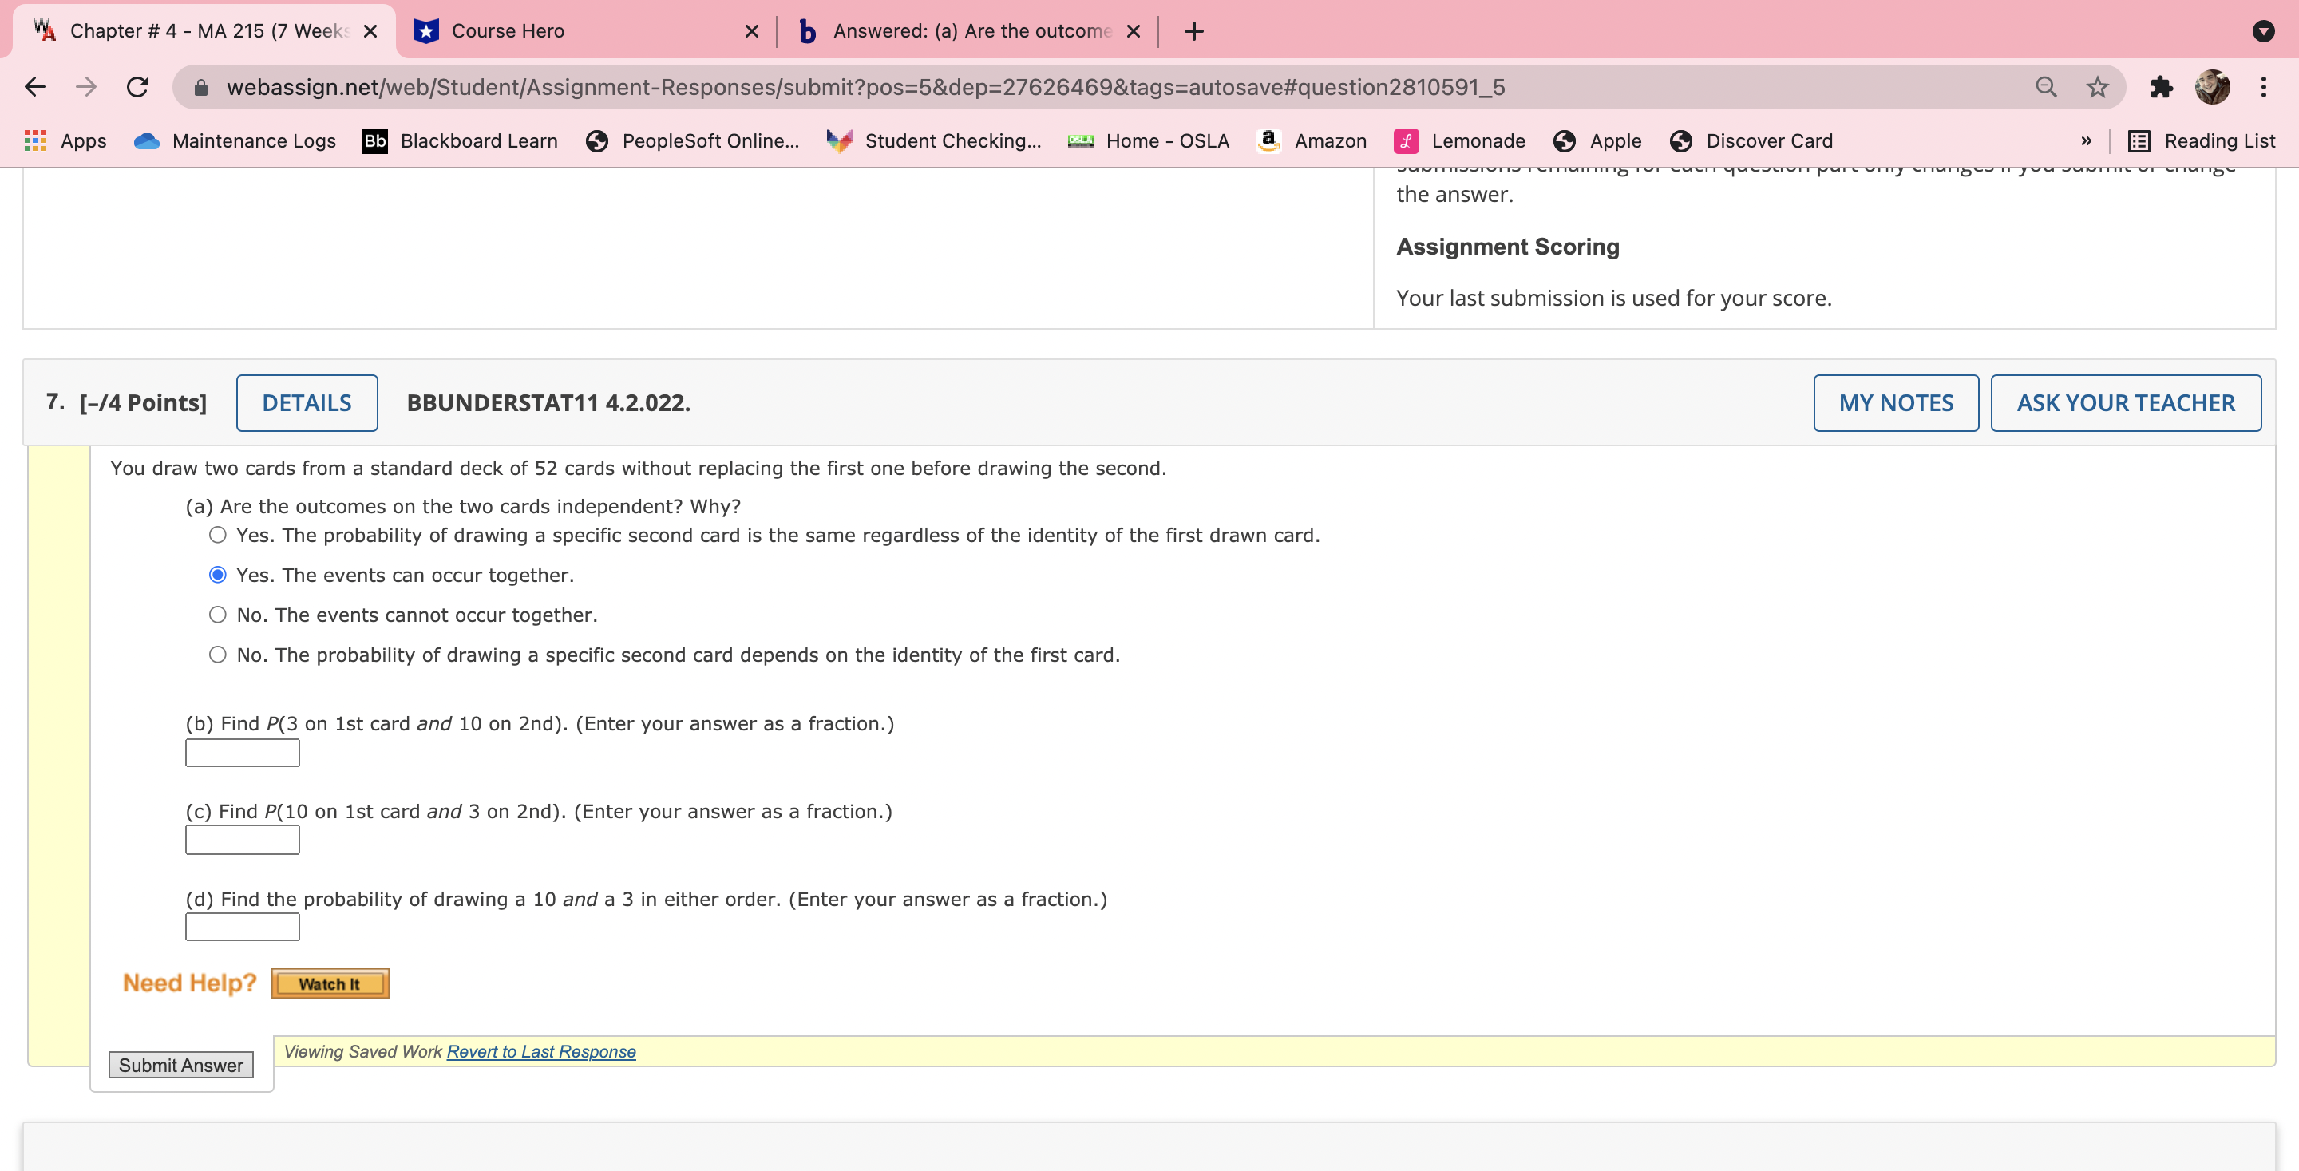Bookmark this page with the star icon

coord(2096,86)
